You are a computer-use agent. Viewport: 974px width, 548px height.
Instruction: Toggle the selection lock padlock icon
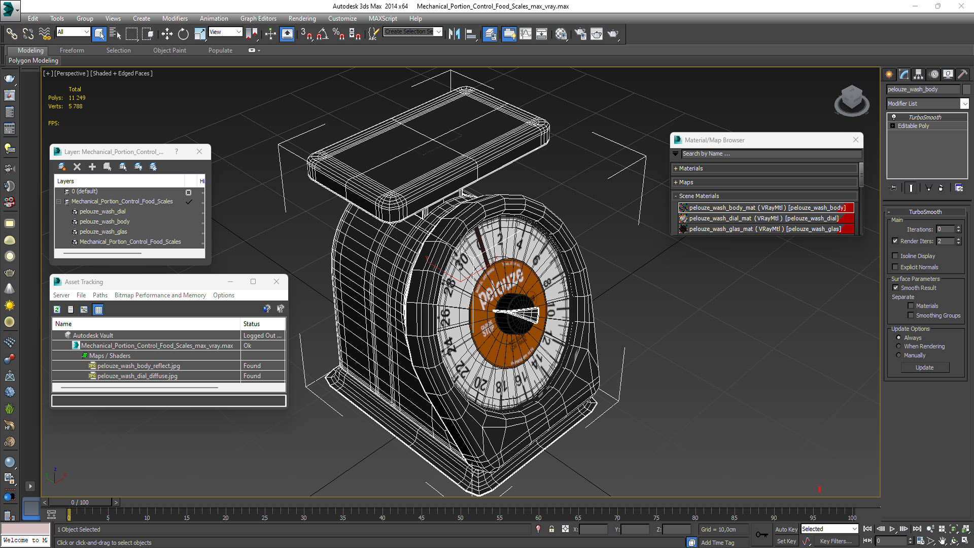(551, 529)
